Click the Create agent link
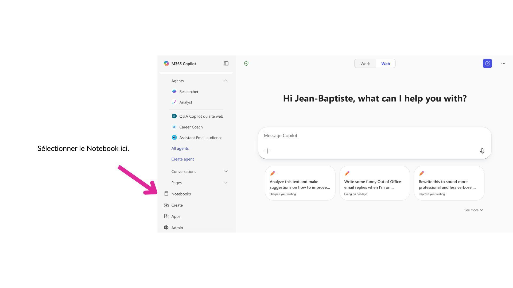This screenshot has width=513, height=288. (182, 159)
